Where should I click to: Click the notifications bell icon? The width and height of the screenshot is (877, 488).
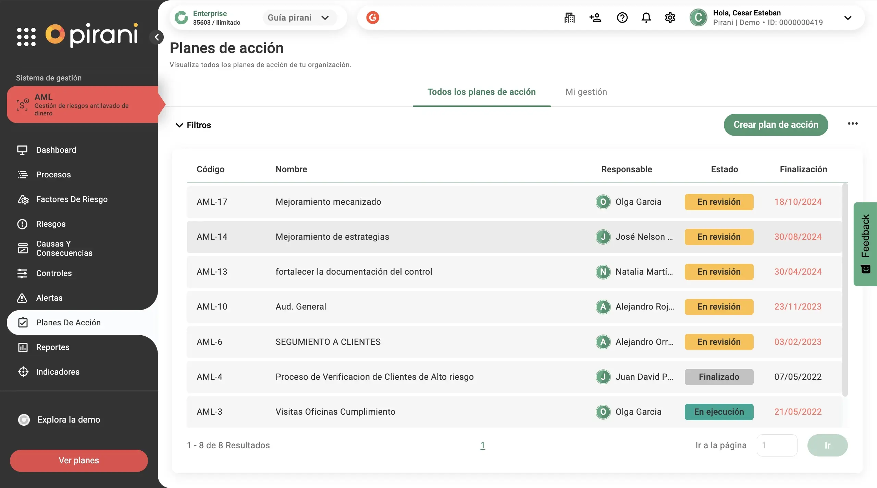[x=646, y=17]
